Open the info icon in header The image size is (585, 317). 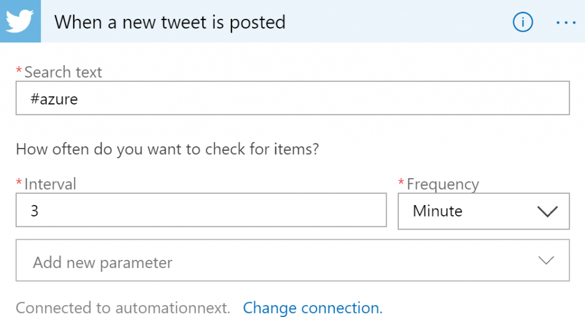tap(523, 22)
